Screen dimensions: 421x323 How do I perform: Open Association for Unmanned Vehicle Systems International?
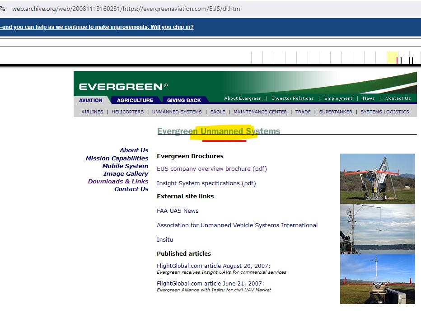pyautogui.click(x=237, y=225)
